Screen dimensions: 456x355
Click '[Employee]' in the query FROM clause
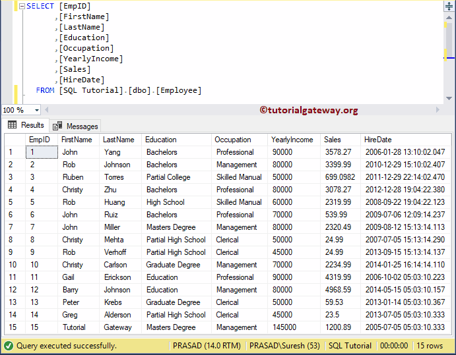[x=179, y=91]
